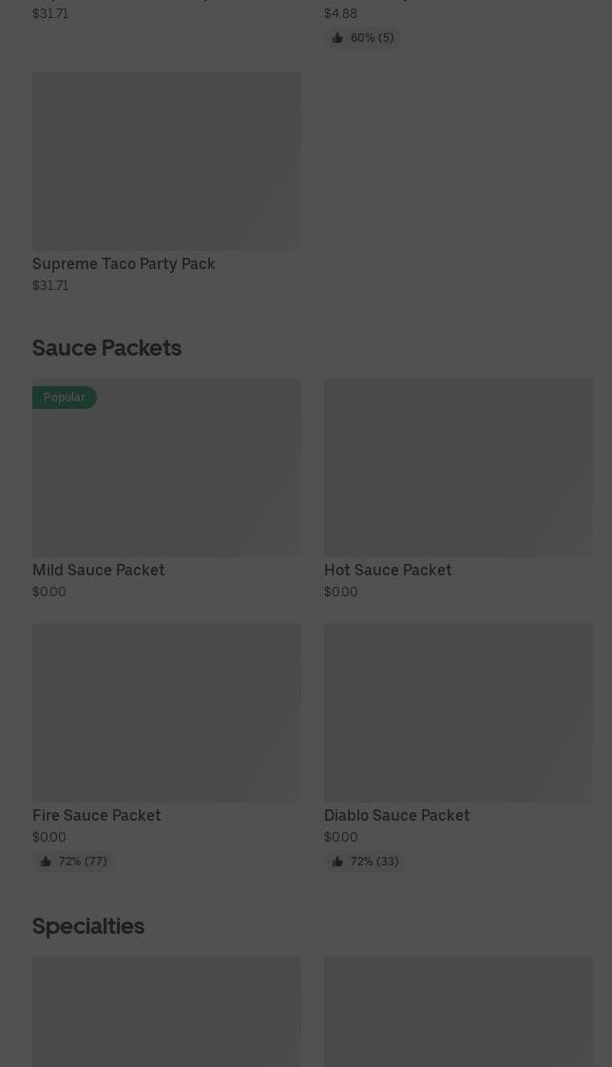The image size is (612, 1067).
Task: Choose the Hot Sauce Packet title
Action: click(x=388, y=570)
